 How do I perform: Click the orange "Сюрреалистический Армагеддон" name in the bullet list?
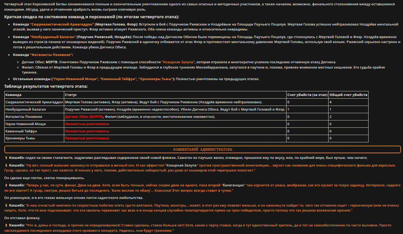tap(62, 24)
